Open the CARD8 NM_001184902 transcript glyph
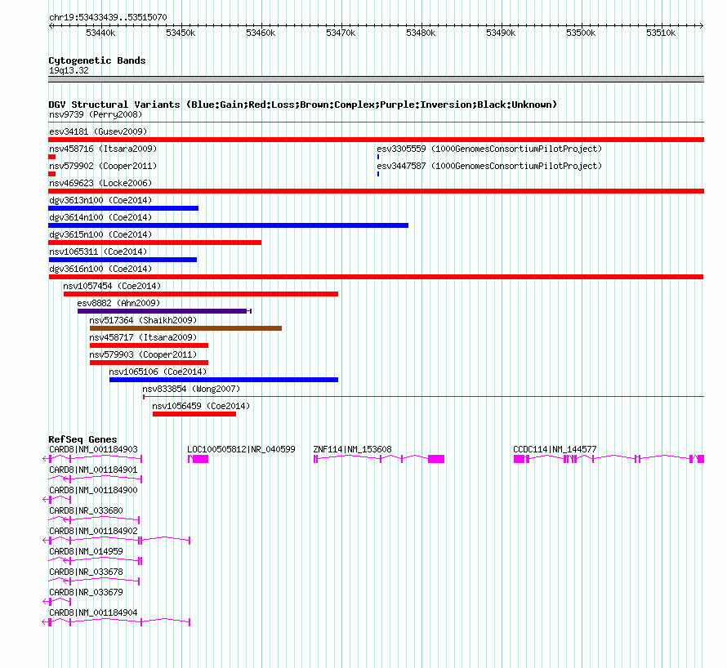Viewport: 727px width, 668px height. click(x=116, y=541)
